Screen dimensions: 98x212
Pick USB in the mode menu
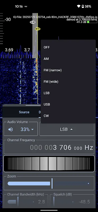click(68, 104)
